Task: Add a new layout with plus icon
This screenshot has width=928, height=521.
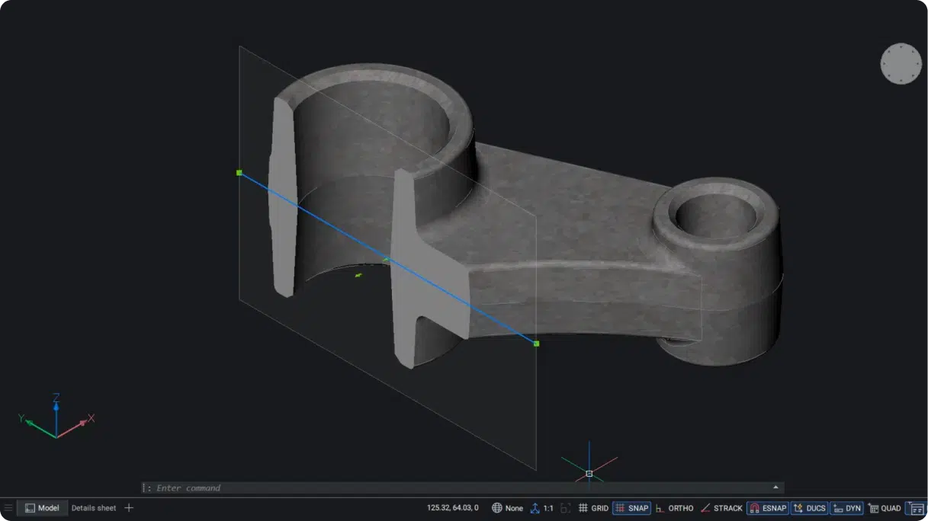Action: click(129, 508)
